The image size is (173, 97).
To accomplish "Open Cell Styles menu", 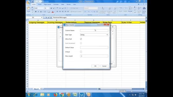I will point(115,10).
